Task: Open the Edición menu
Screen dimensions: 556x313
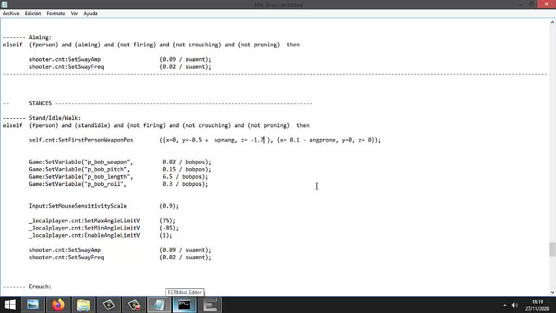Action: tap(33, 13)
